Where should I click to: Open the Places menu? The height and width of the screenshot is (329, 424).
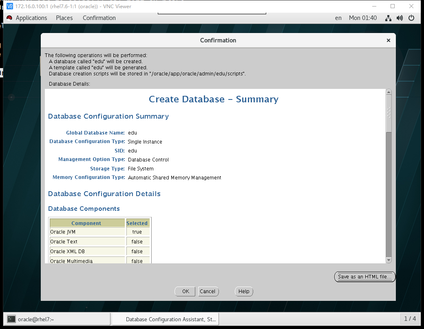[64, 18]
